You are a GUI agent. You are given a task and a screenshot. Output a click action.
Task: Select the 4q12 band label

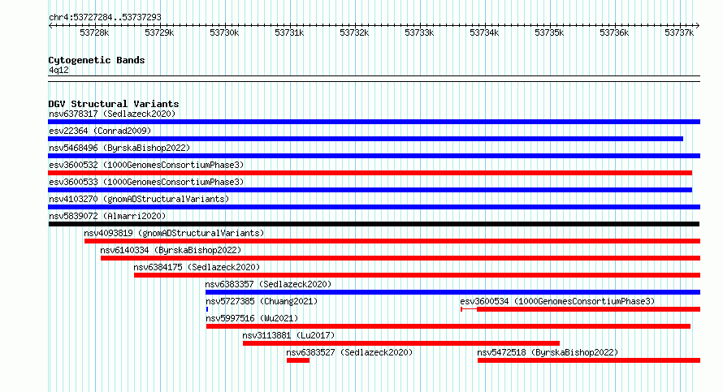pos(58,70)
